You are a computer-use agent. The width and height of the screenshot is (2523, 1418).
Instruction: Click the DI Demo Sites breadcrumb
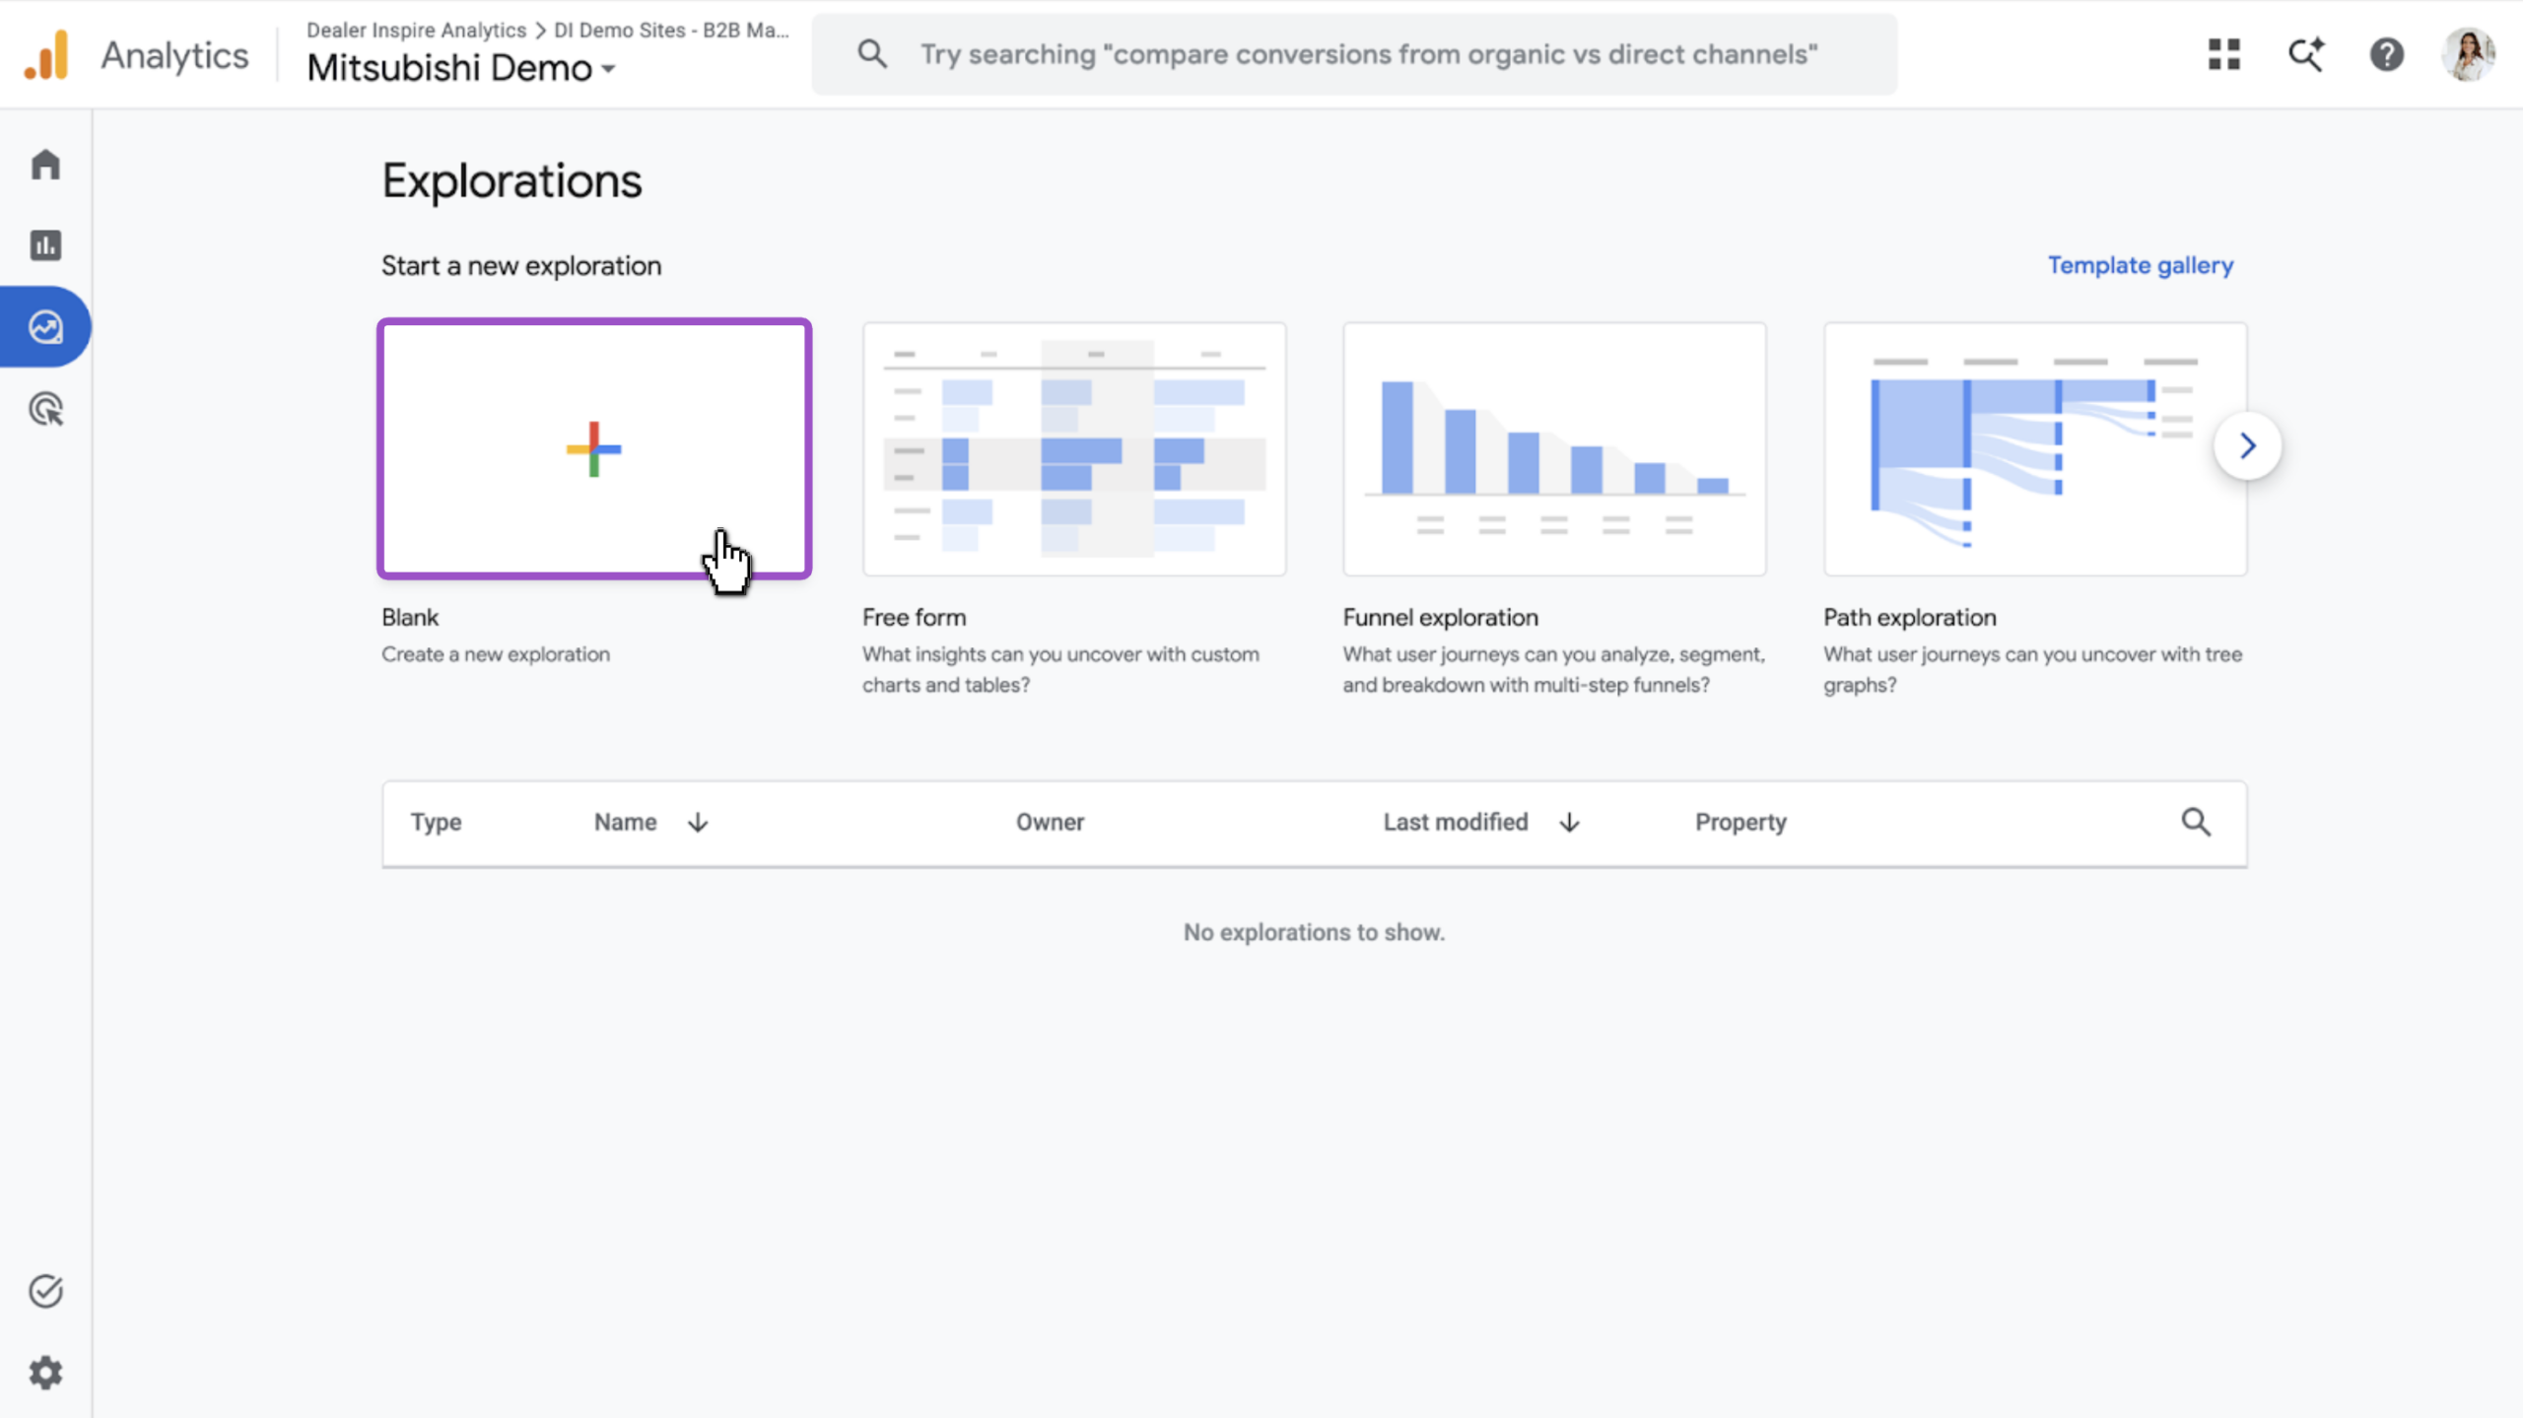pyautogui.click(x=671, y=30)
